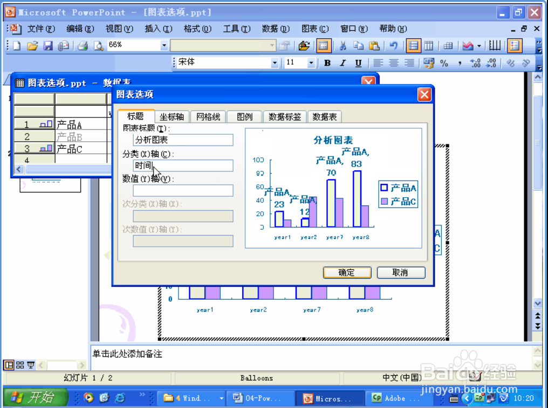Click the e-mail recipient toolbar icon
The height and width of the screenshot is (408, 548).
(63, 46)
